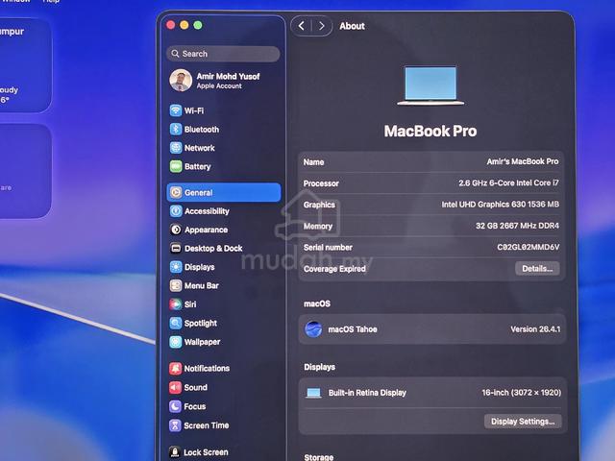Open Lock Screen icon in sidebar

pyautogui.click(x=175, y=452)
